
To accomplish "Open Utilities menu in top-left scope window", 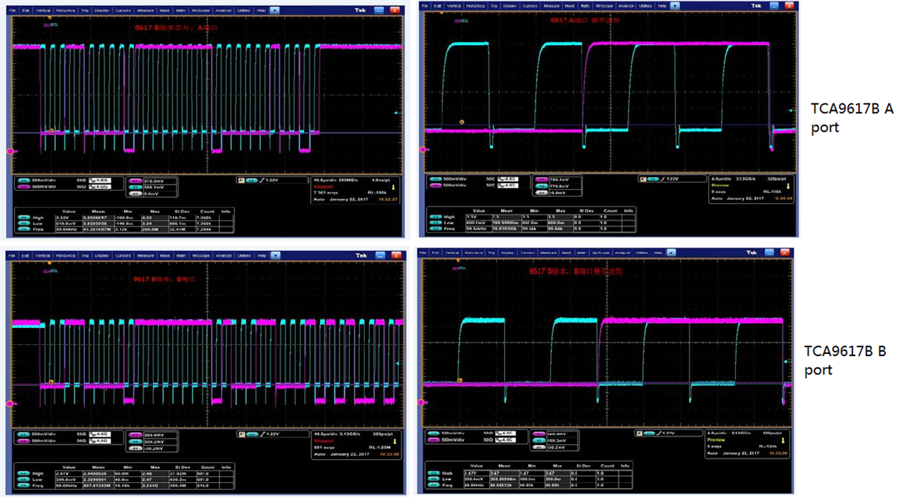I will 244,10.
